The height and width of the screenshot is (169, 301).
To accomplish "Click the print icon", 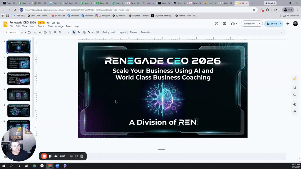I will point(45,32).
